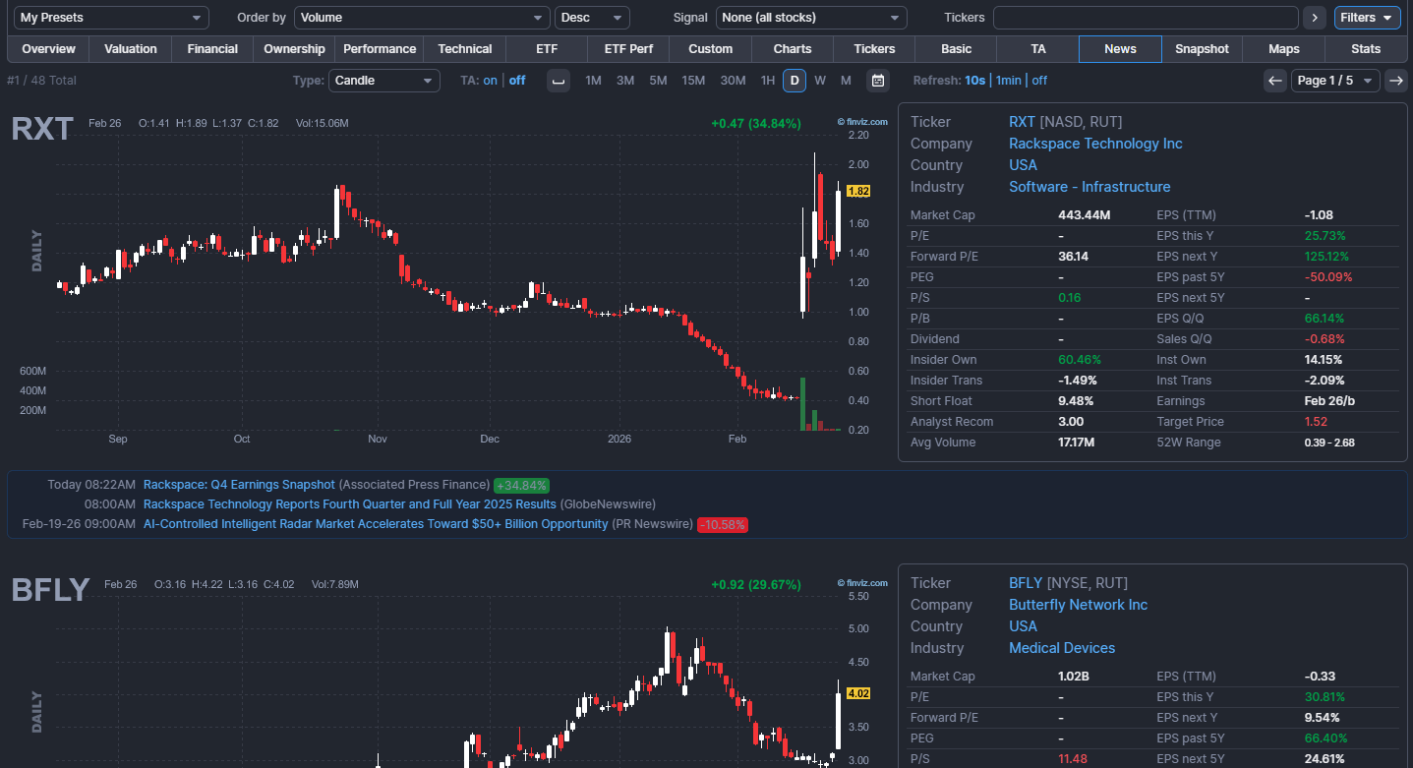Open the TA tab

point(1038,49)
